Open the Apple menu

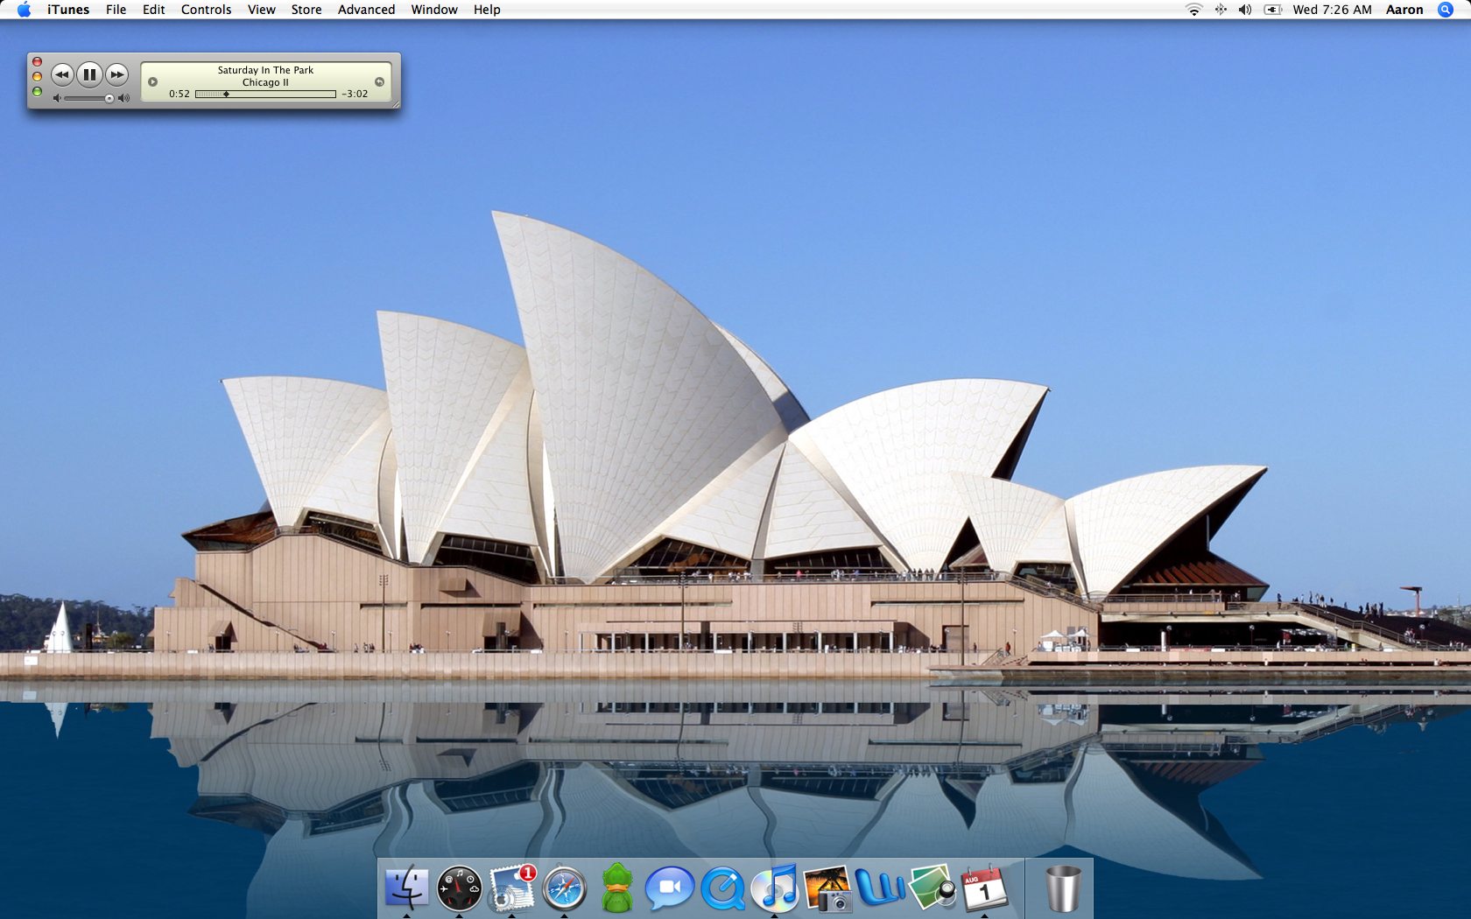coord(24,10)
